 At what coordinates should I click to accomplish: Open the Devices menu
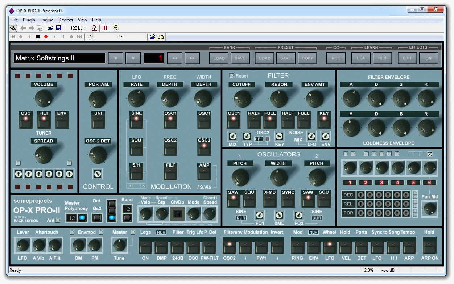click(66, 20)
